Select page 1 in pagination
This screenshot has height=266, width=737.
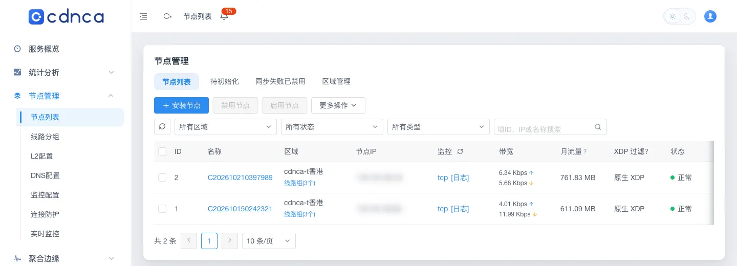tap(209, 241)
